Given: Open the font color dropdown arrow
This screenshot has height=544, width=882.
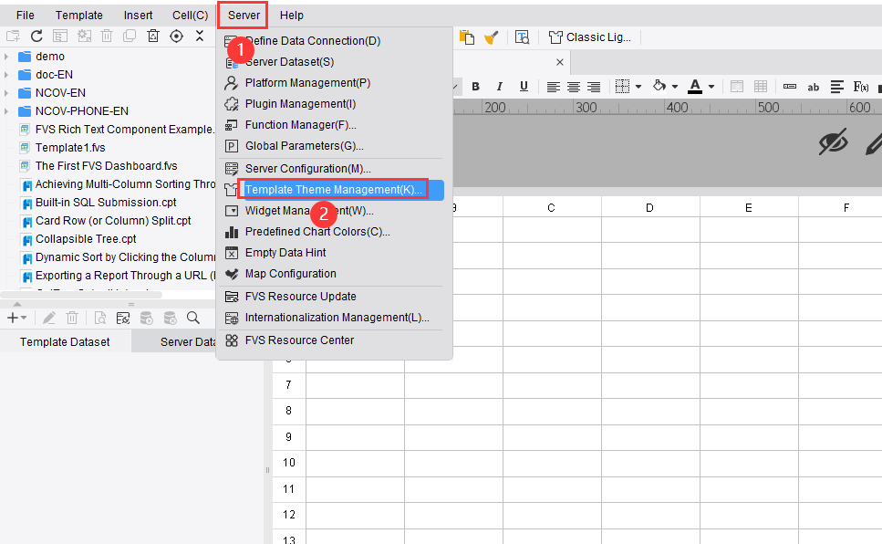Looking at the screenshot, I should (x=710, y=86).
